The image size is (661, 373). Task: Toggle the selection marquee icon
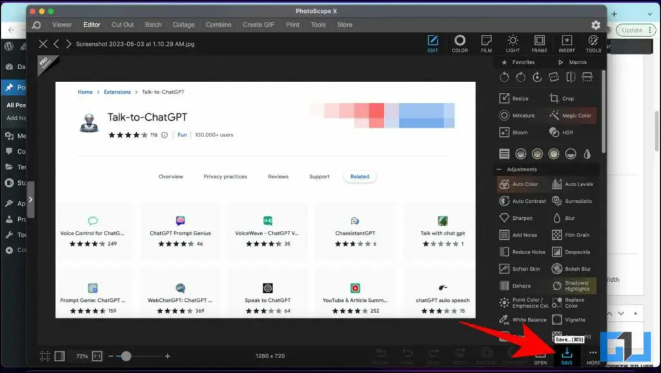(45, 356)
